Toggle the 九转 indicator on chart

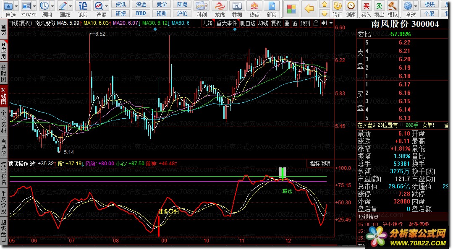point(207,23)
